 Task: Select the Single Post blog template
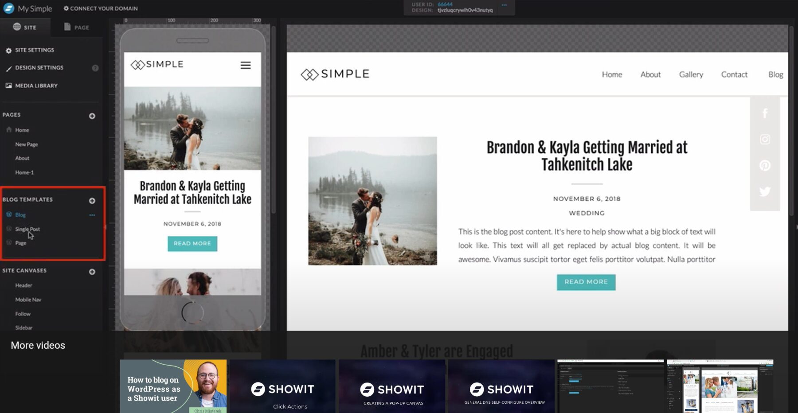click(x=27, y=229)
